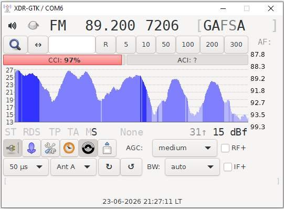Select the 93.5 alternative frequency entry

tap(258, 114)
